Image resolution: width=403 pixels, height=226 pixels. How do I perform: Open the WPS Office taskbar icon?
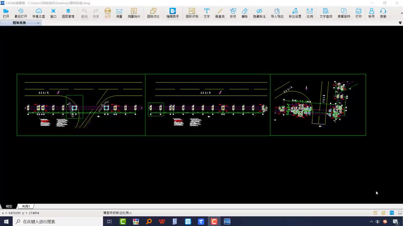coord(162,222)
